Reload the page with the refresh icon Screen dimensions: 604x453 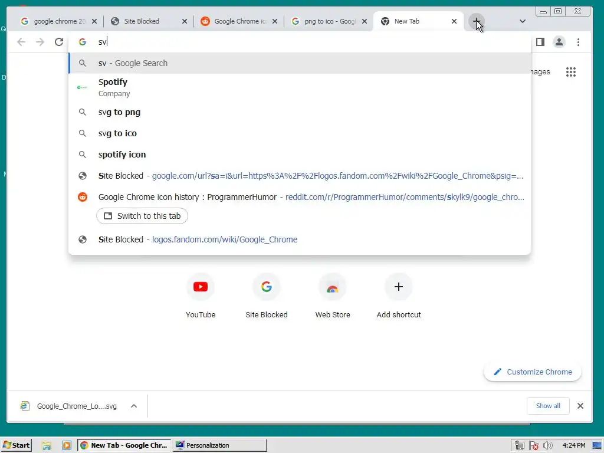tap(59, 42)
